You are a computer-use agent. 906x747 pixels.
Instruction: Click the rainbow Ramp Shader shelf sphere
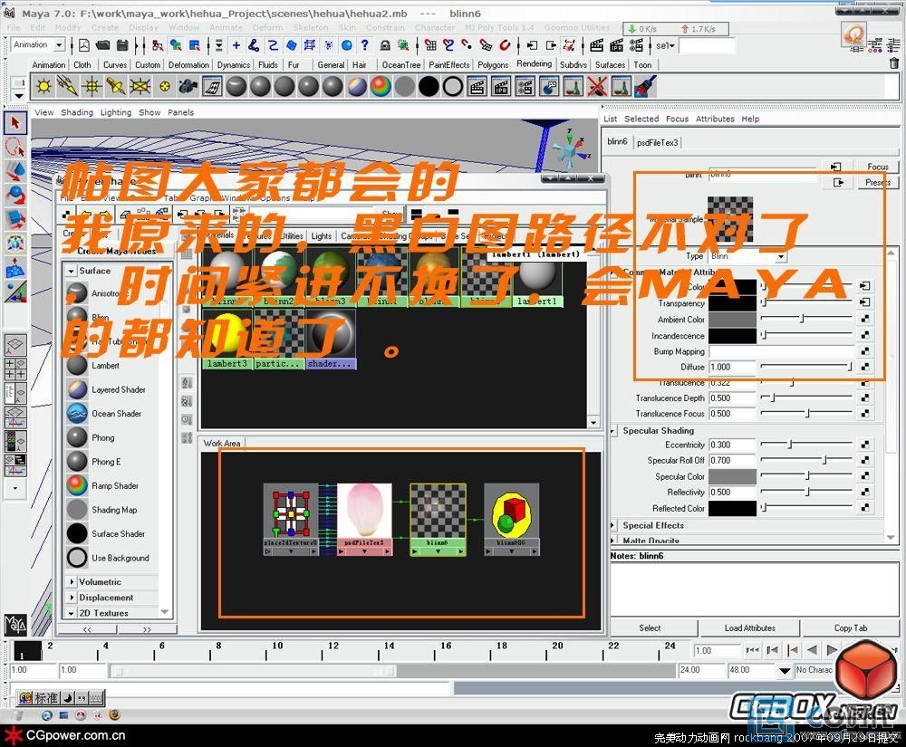click(x=381, y=87)
